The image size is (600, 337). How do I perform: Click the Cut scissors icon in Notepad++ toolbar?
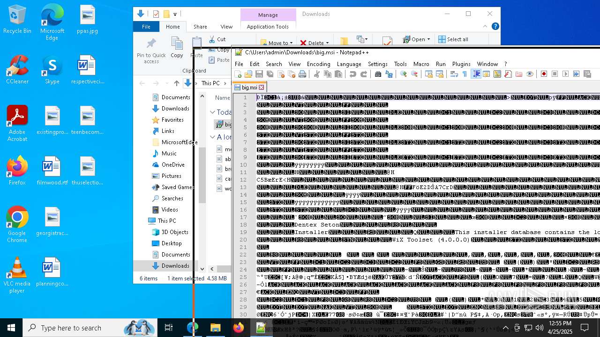(317, 74)
